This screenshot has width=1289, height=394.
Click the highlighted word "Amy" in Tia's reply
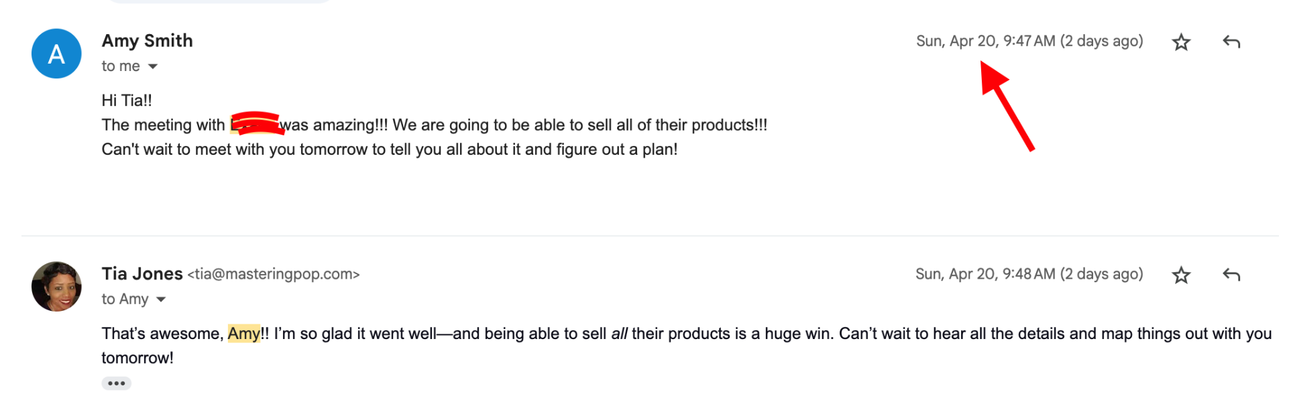click(x=243, y=334)
